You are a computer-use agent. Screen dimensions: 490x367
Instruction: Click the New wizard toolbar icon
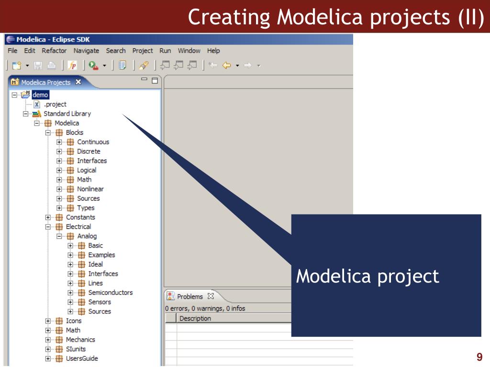pyautogui.click(x=17, y=65)
